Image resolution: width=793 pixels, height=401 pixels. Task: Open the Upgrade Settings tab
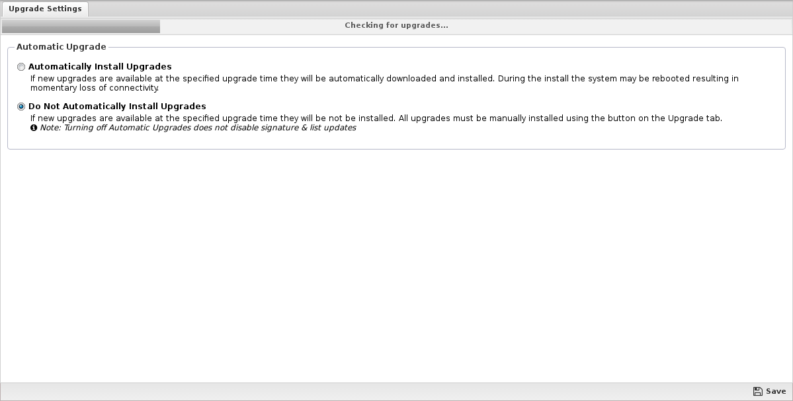click(x=45, y=9)
